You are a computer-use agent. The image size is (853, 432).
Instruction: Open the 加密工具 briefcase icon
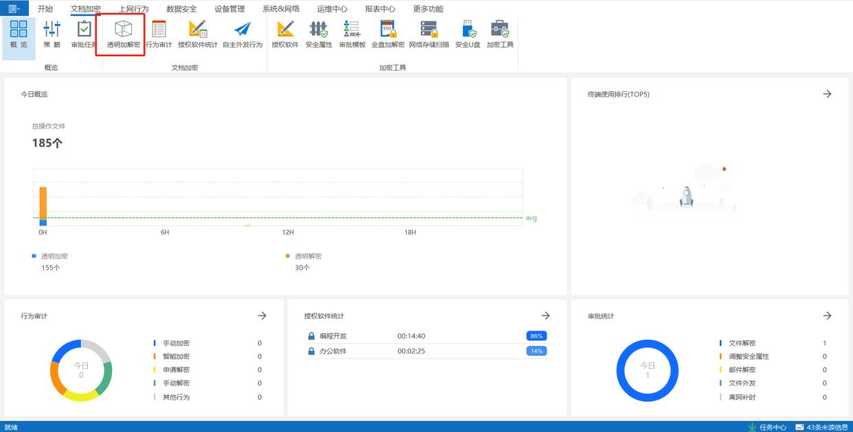500,34
